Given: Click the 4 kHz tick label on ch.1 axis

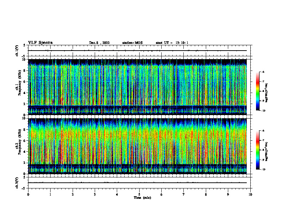Looking at the screenshot, I should [x=25, y=93].
